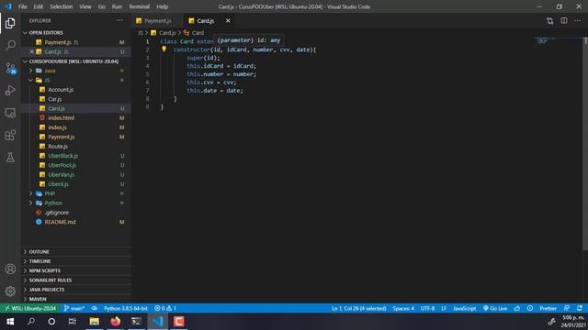Open the View menu
Screen dimensions: 588x330
85,6
